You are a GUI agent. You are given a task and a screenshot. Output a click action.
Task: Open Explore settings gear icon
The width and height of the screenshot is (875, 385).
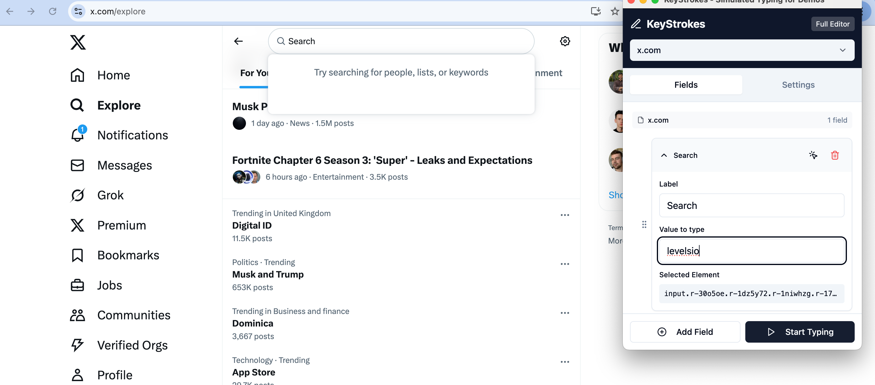565,41
